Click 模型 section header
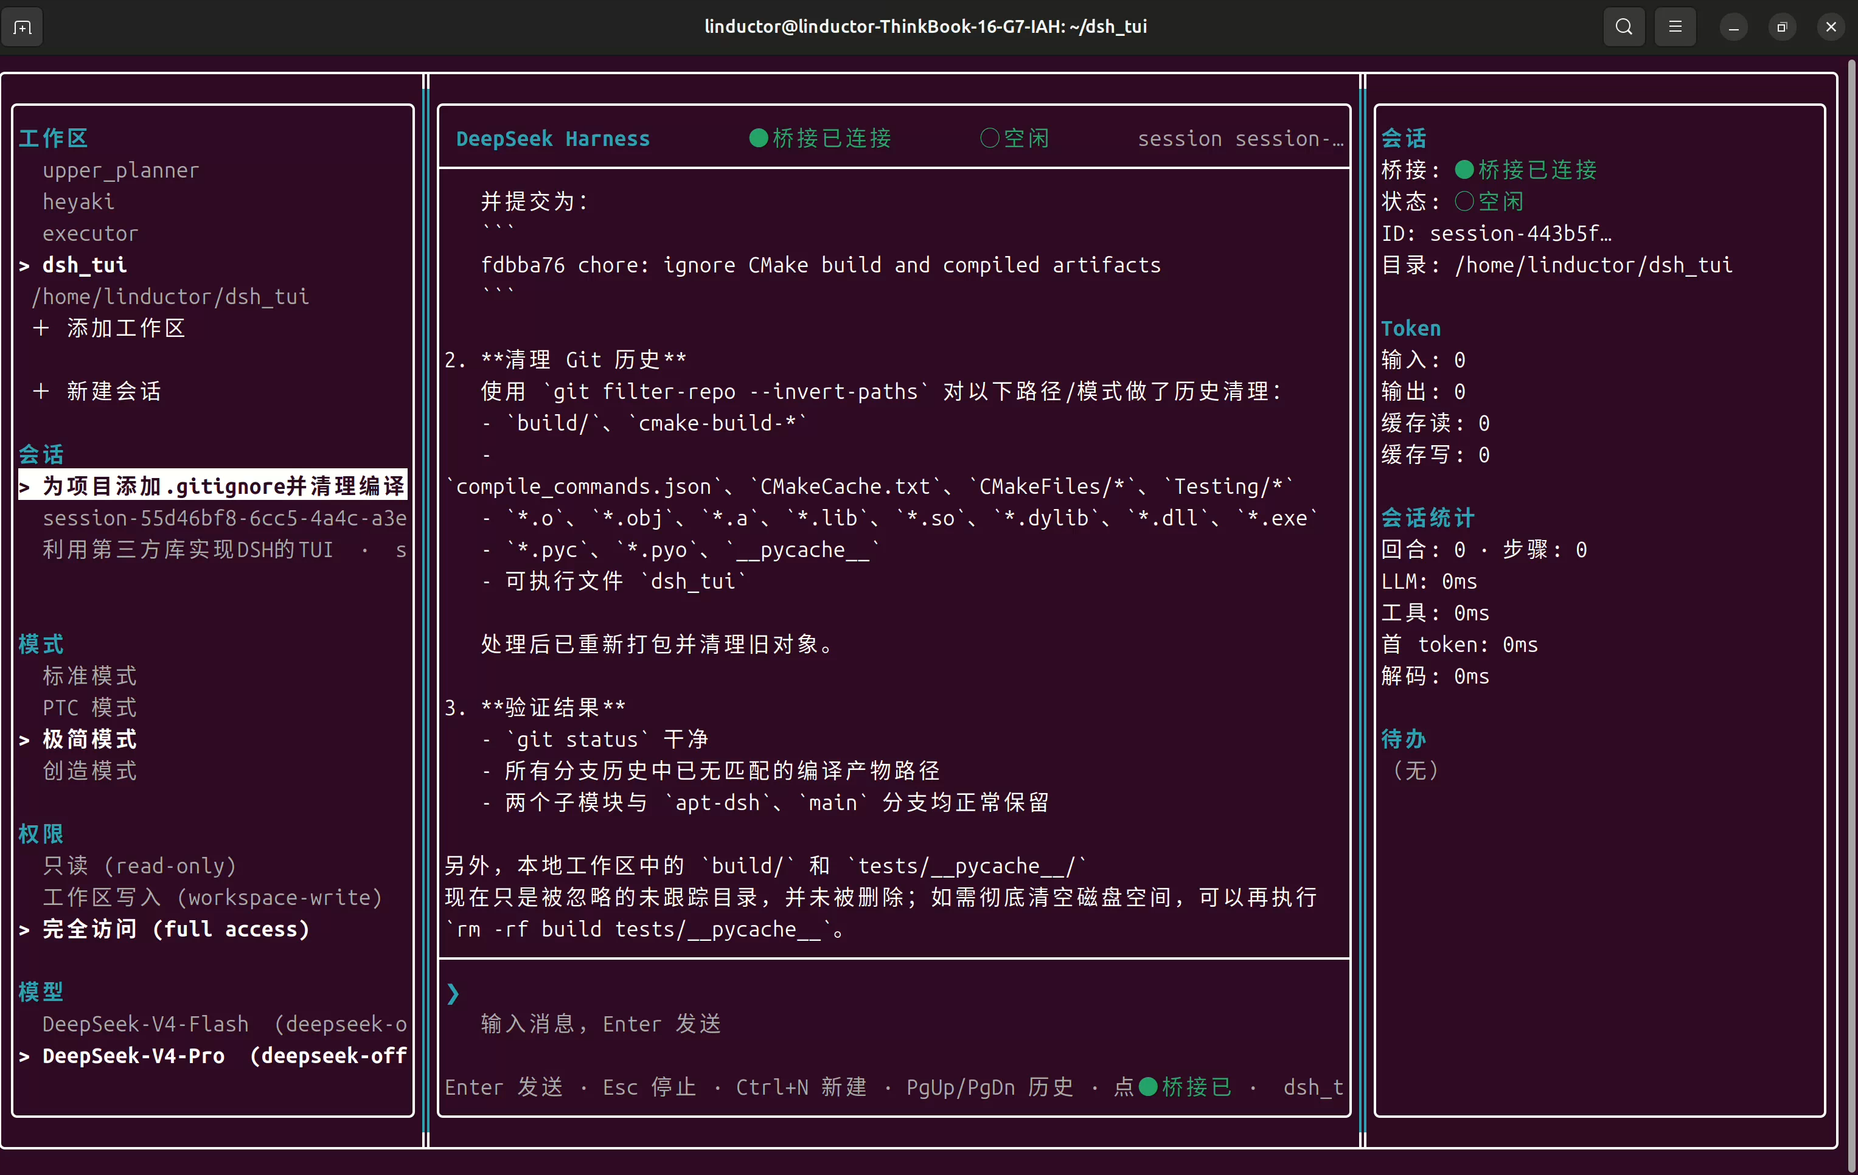The width and height of the screenshot is (1858, 1175). pos(41,992)
